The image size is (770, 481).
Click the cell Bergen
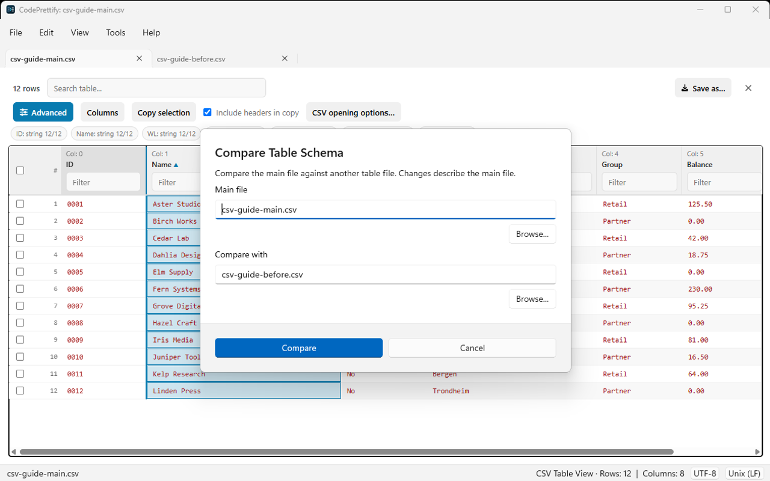coord(445,374)
